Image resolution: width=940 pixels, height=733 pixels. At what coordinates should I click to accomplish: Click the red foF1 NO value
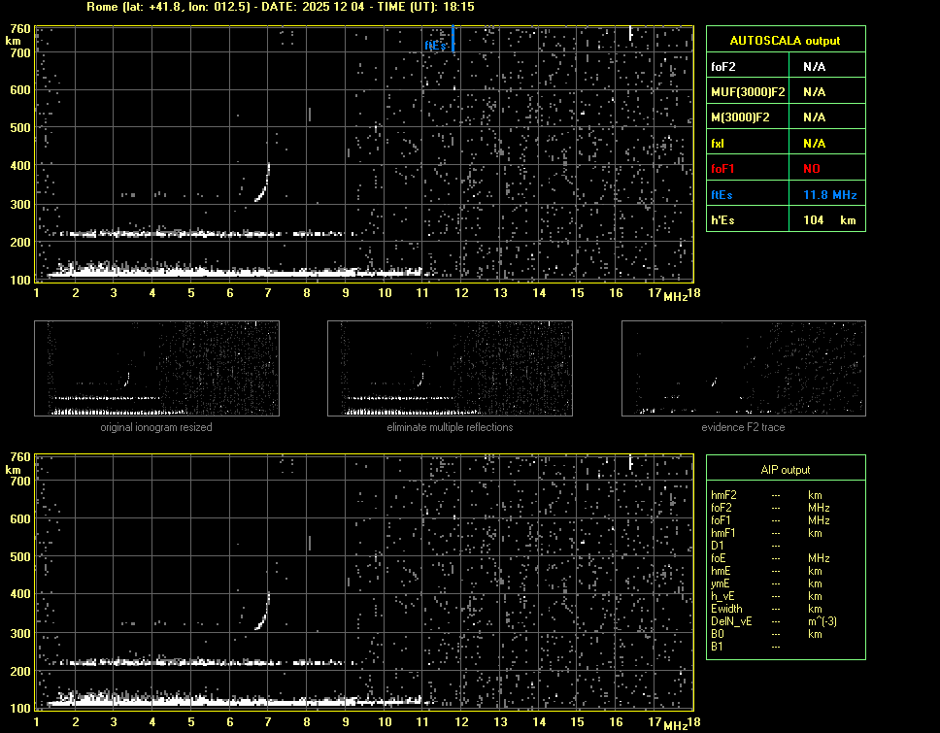pyautogui.click(x=812, y=169)
